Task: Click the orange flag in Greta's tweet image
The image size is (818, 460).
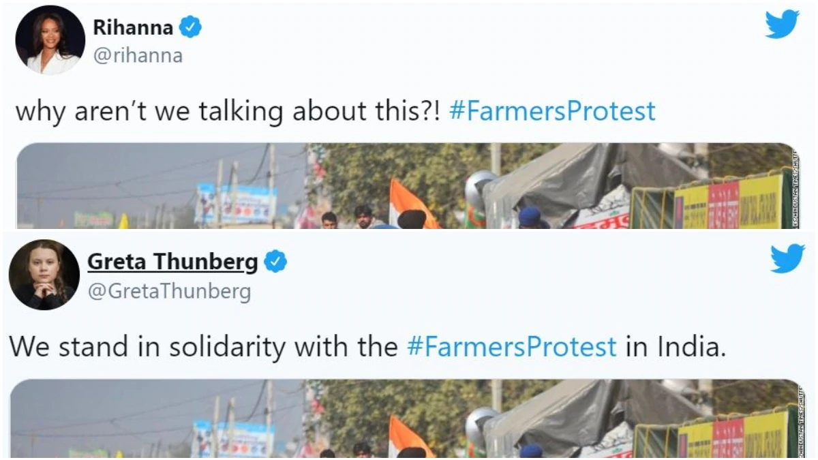Action: pos(409,437)
